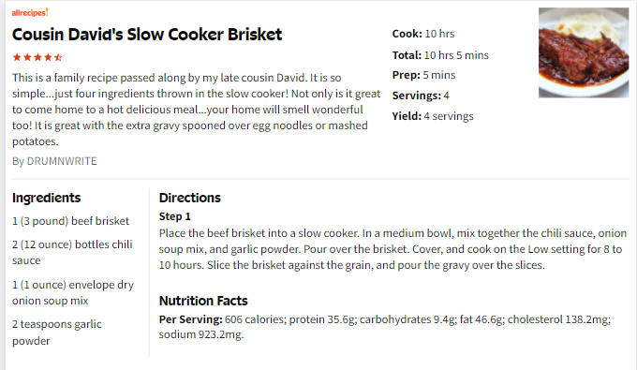Click the allrecipes logo
Viewport: 637px width, 370px height.
(30, 12)
